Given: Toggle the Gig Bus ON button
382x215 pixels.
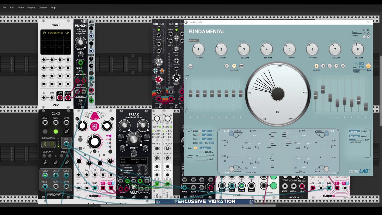Looking at the screenshot, I should click(158, 30).
